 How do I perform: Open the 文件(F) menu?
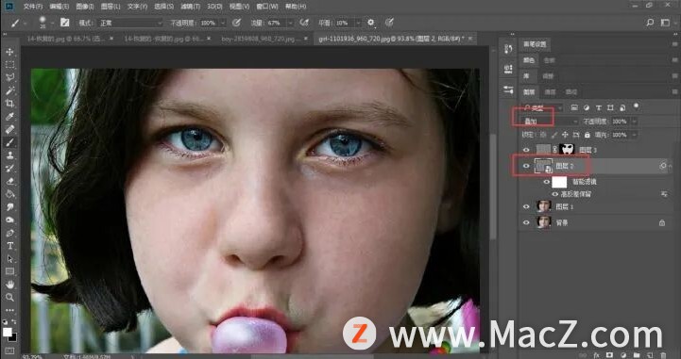(x=32, y=7)
